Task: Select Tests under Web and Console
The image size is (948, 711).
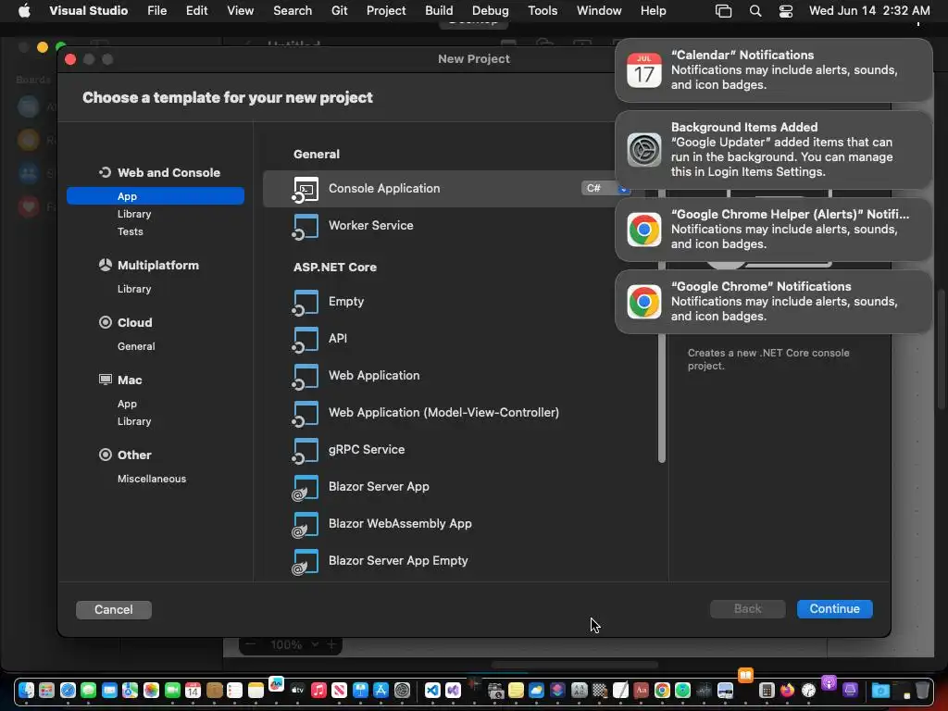Action: tap(130, 231)
